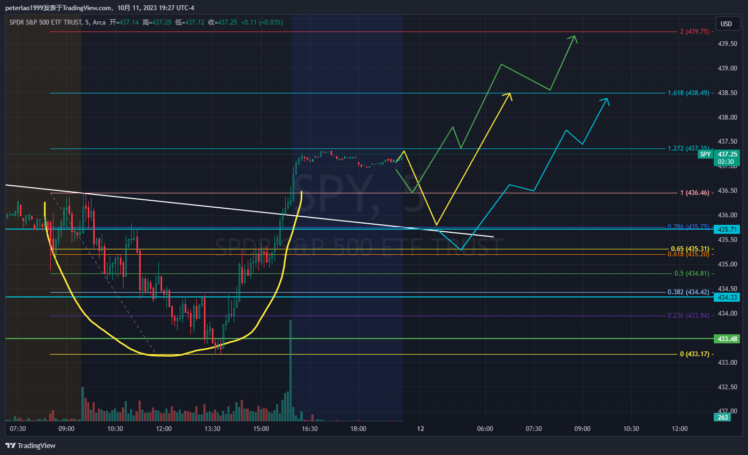Click the 263 volume value tag
748x455 pixels.
click(723, 417)
